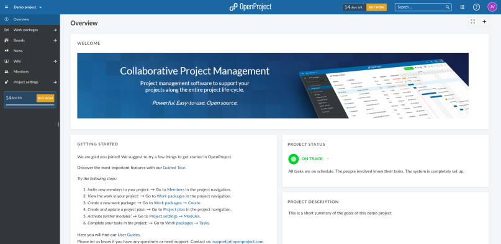The height and width of the screenshot is (244, 501).
Task: Open Project settings → Modules link
Action: point(175,216)
